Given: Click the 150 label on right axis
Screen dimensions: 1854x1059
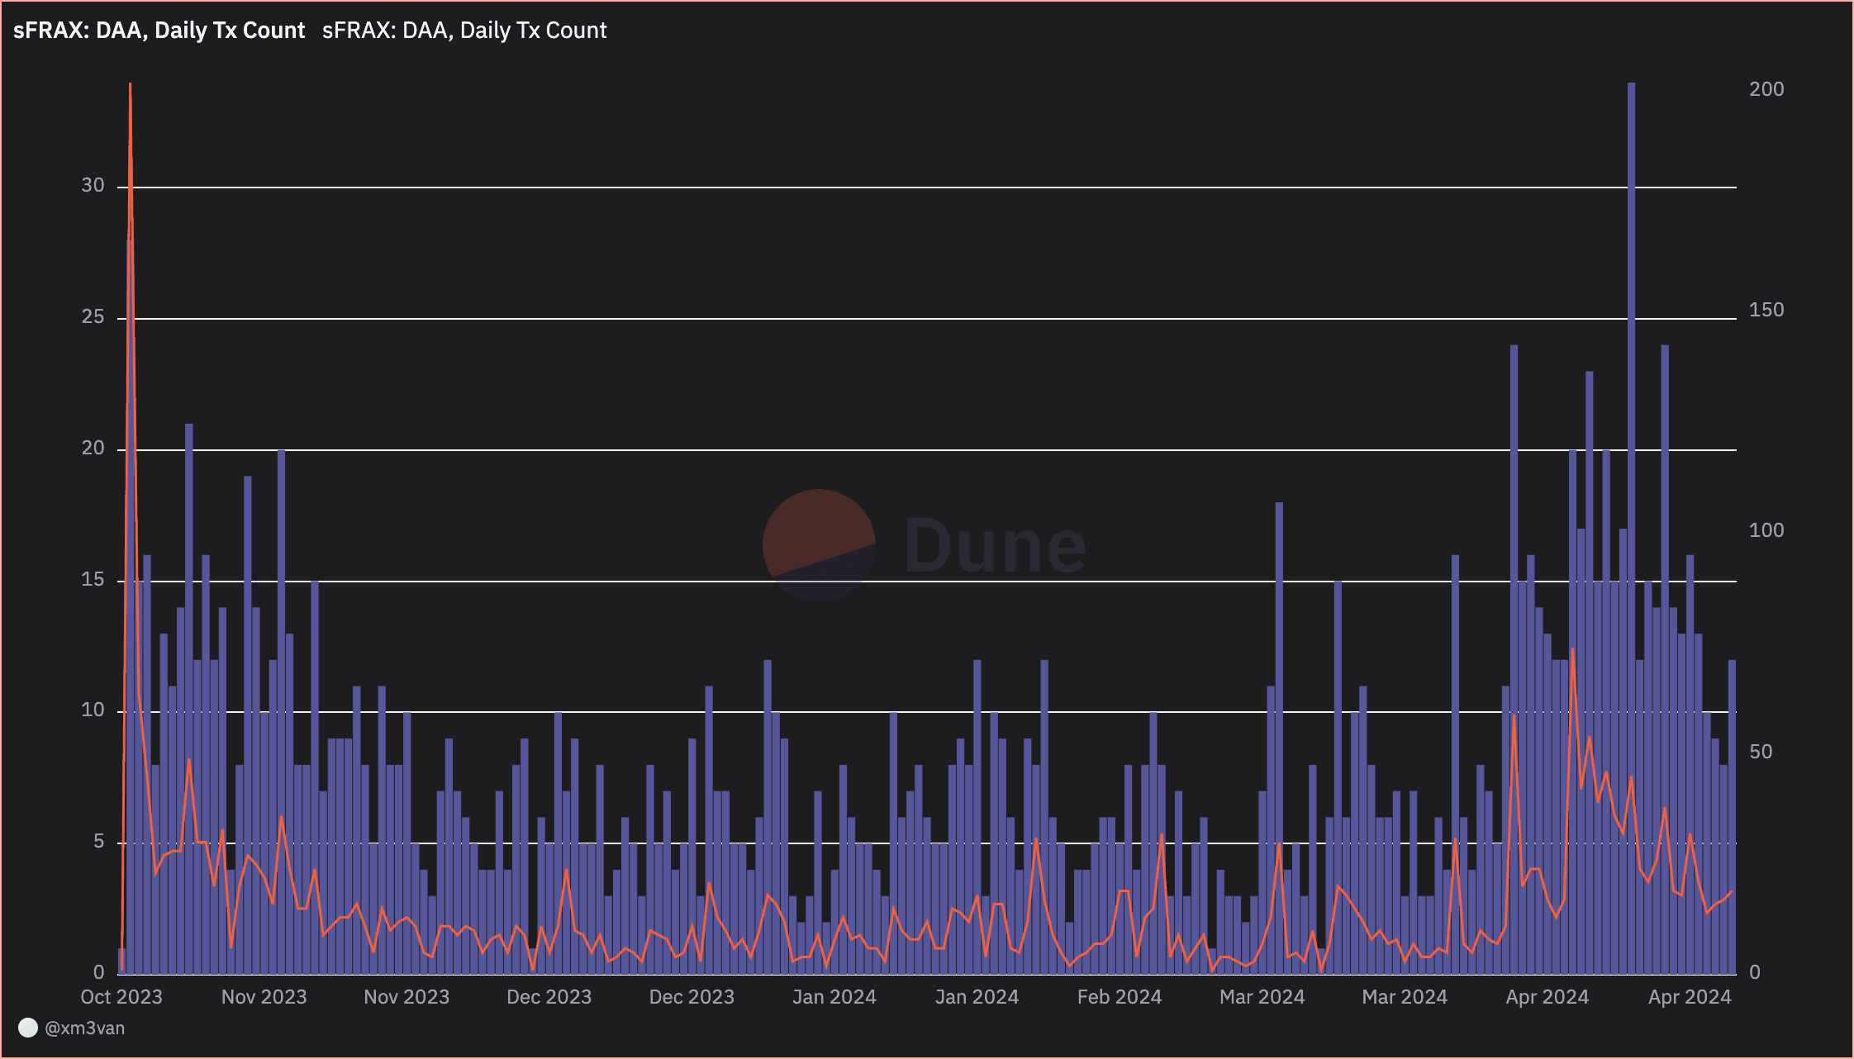Looking at the screenshot, I should (x=1766, y=310).
